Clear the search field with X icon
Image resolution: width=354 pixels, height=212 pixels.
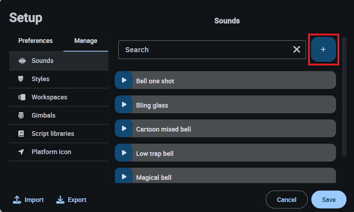297,50
